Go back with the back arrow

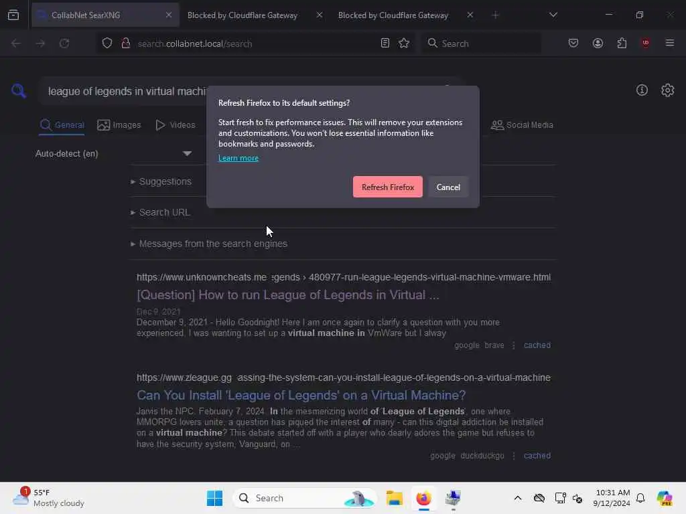click(16, 44)
